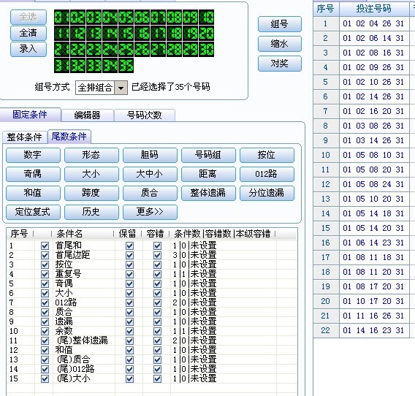Click the 和值 condition button
The height and width of the screenshot is (396, 415).
(x=33, y=193)
